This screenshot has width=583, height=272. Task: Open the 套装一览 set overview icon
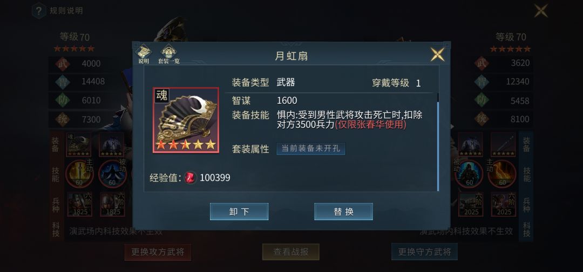[168, 54]
